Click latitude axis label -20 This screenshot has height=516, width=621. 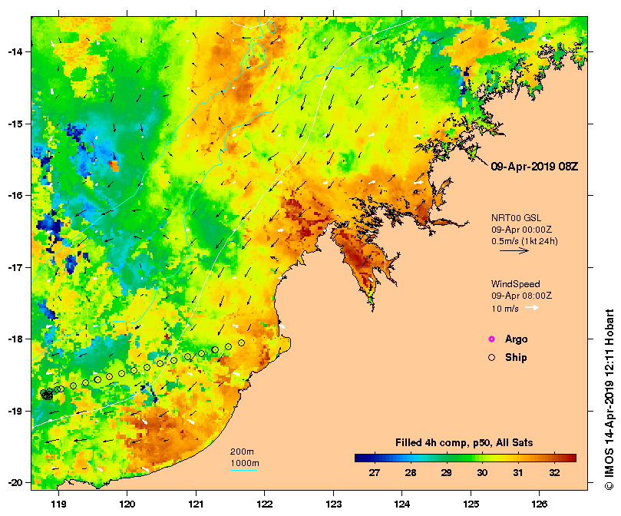click(x=15, y=483)
